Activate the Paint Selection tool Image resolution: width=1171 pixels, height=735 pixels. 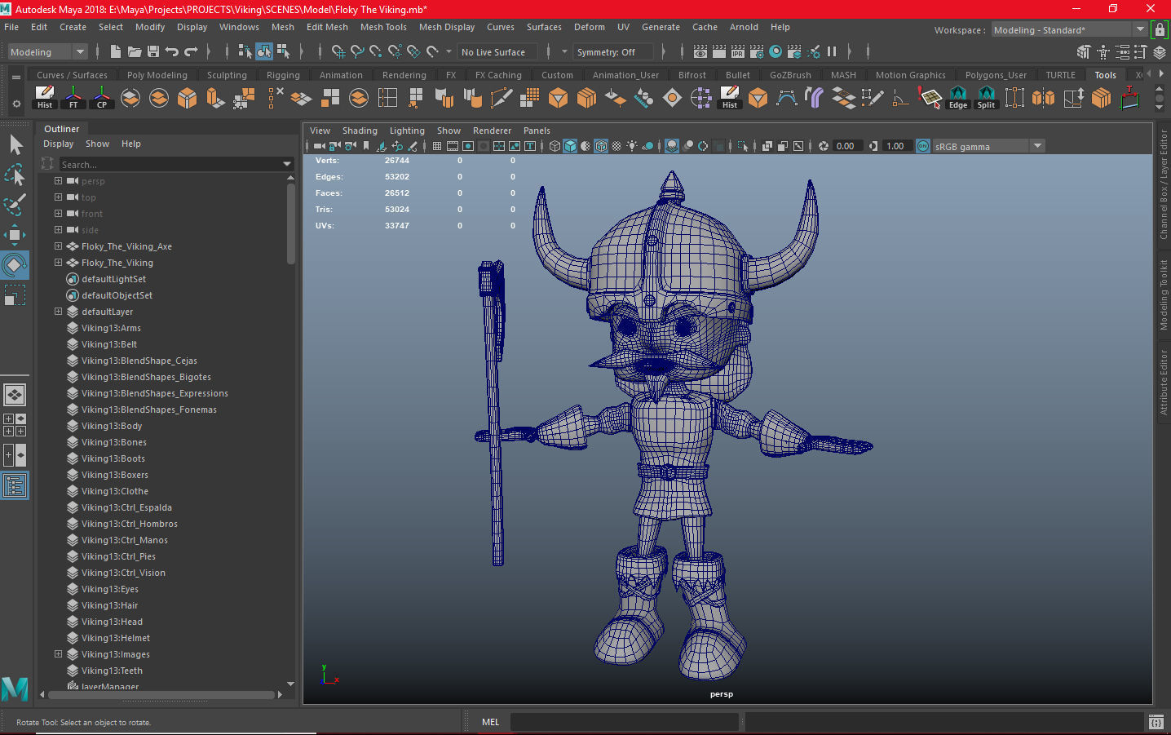(15, 204)
